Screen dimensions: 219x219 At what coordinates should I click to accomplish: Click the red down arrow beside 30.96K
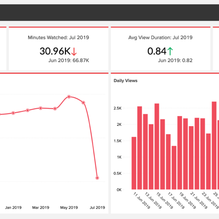pyautogui.click(x=74, y=51)
